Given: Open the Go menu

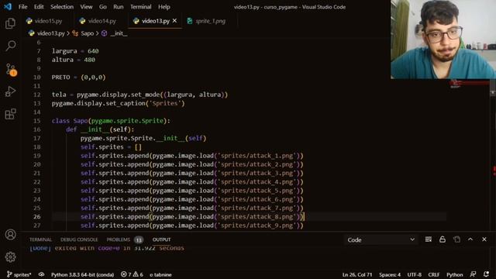Looking at the screenshot, I should [x=103, y=7].
